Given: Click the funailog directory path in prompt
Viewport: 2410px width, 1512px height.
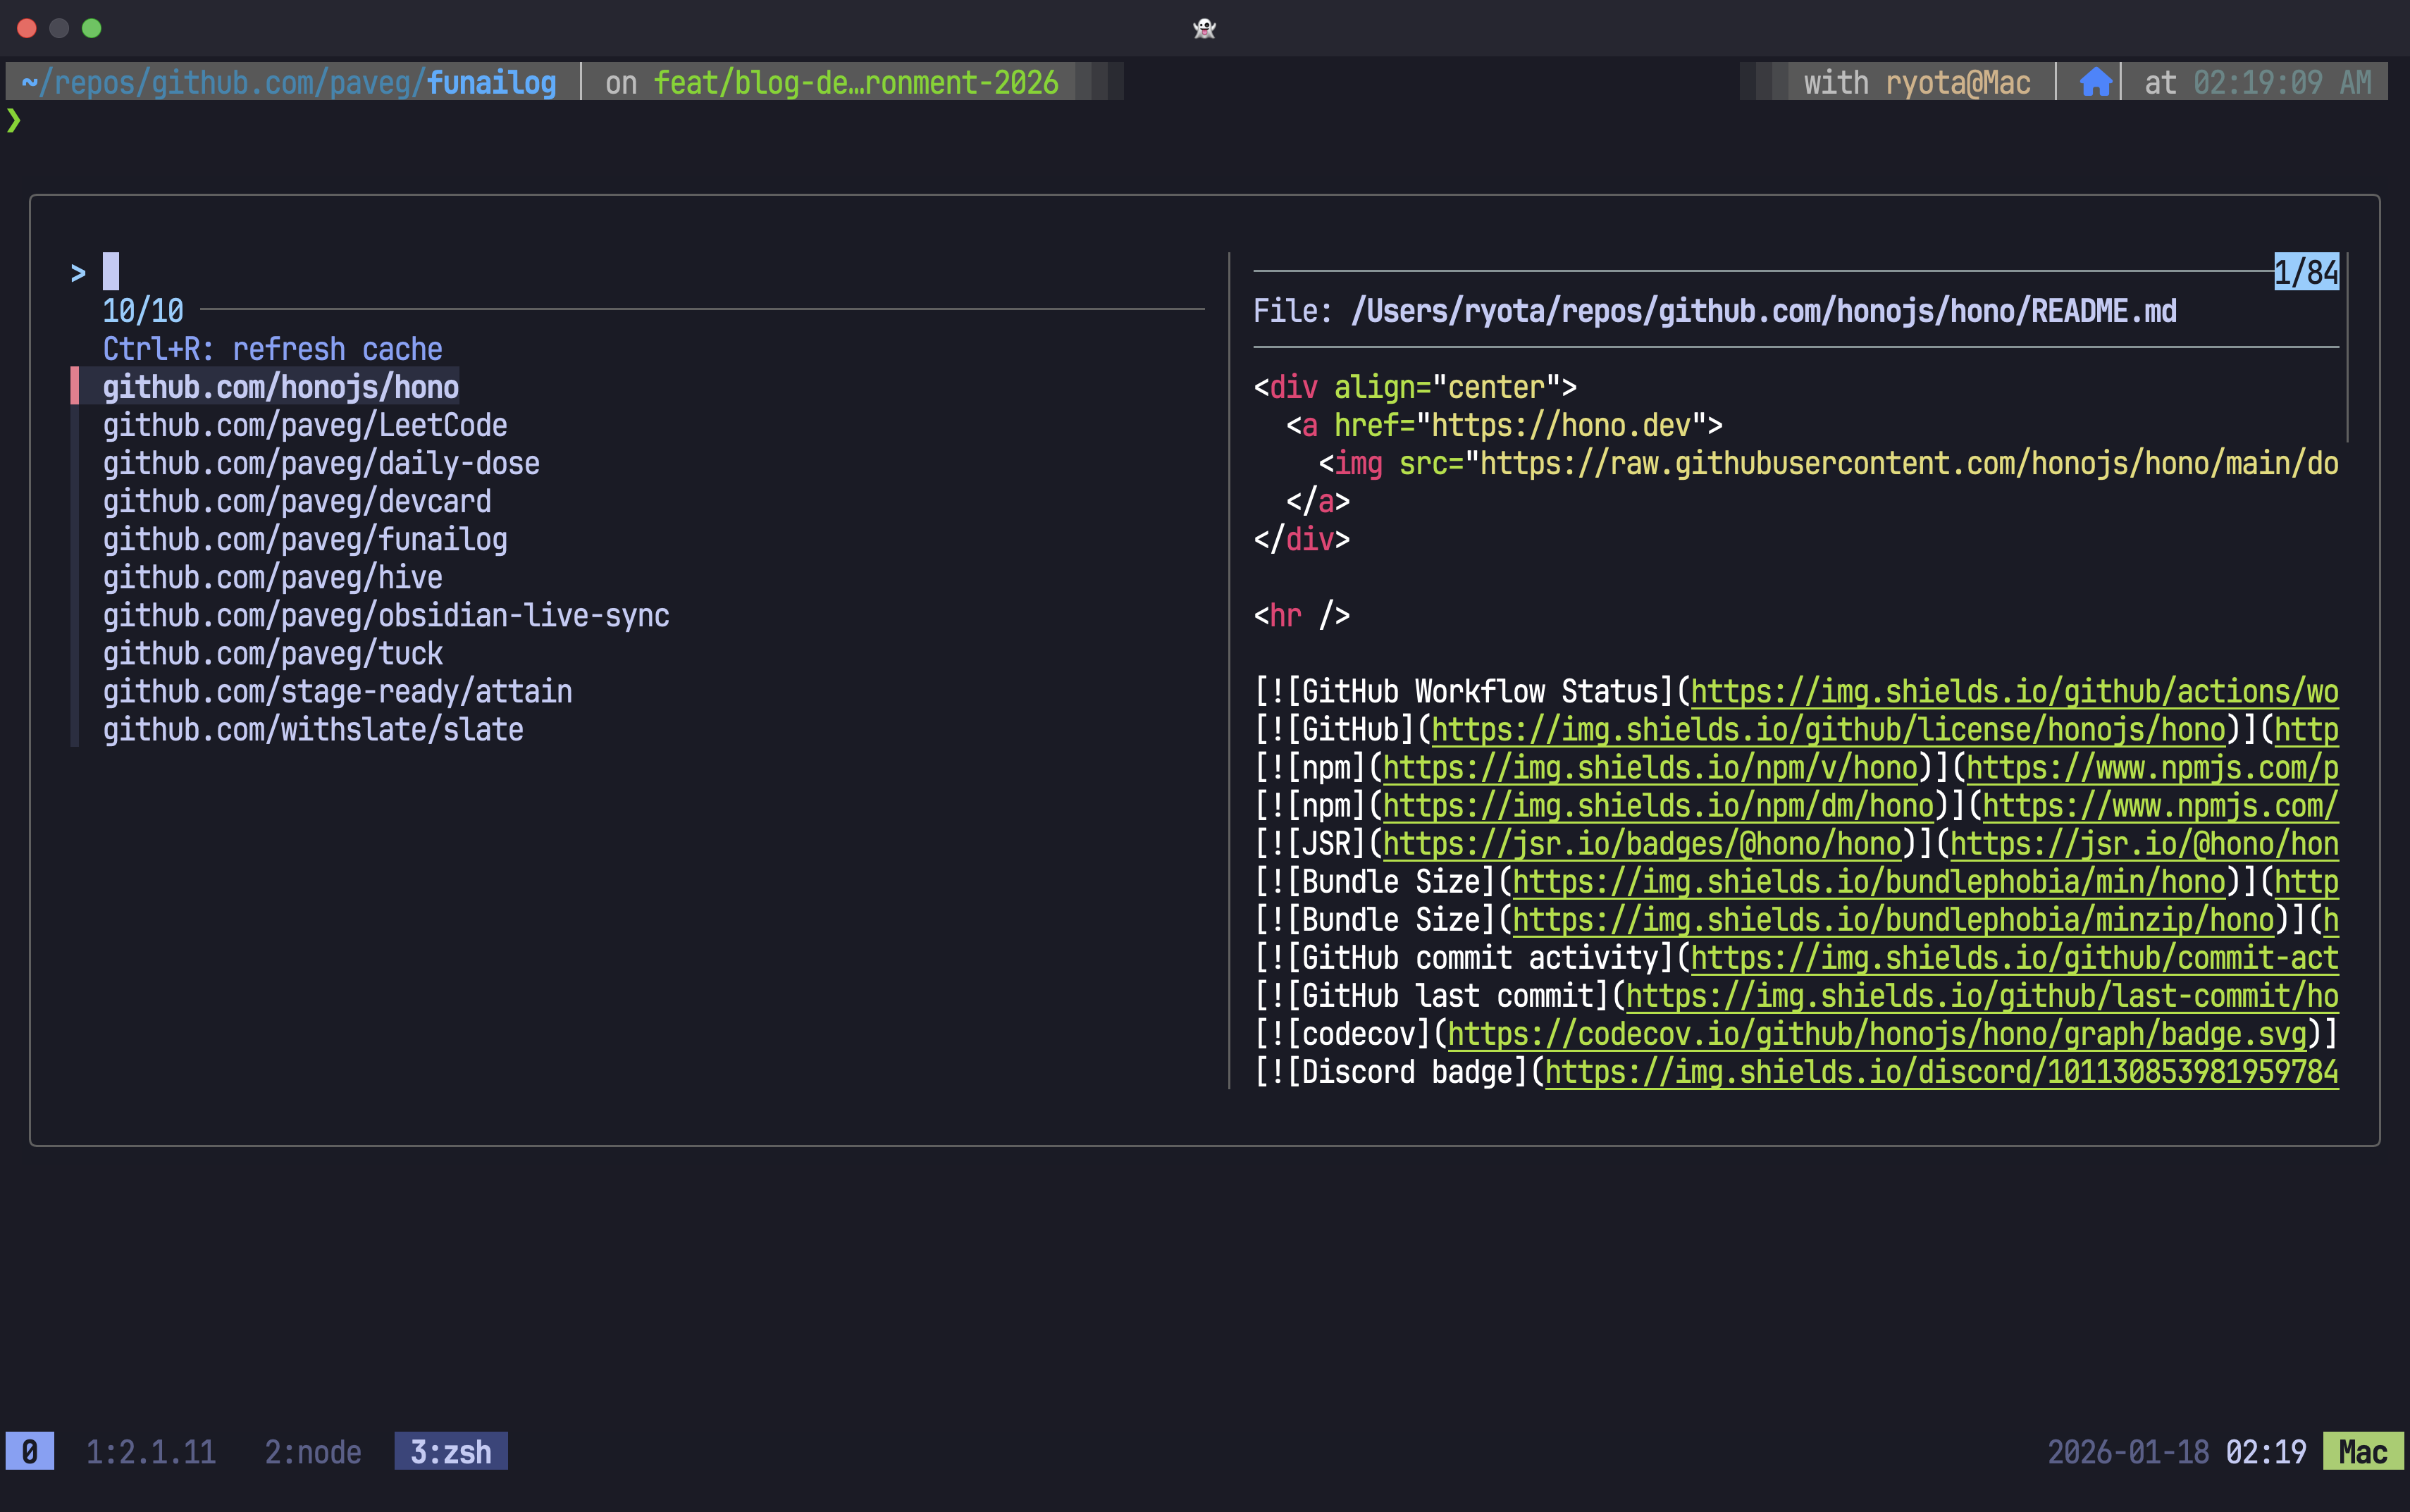Looking at the screenshot, I should (x=289, y=82).
